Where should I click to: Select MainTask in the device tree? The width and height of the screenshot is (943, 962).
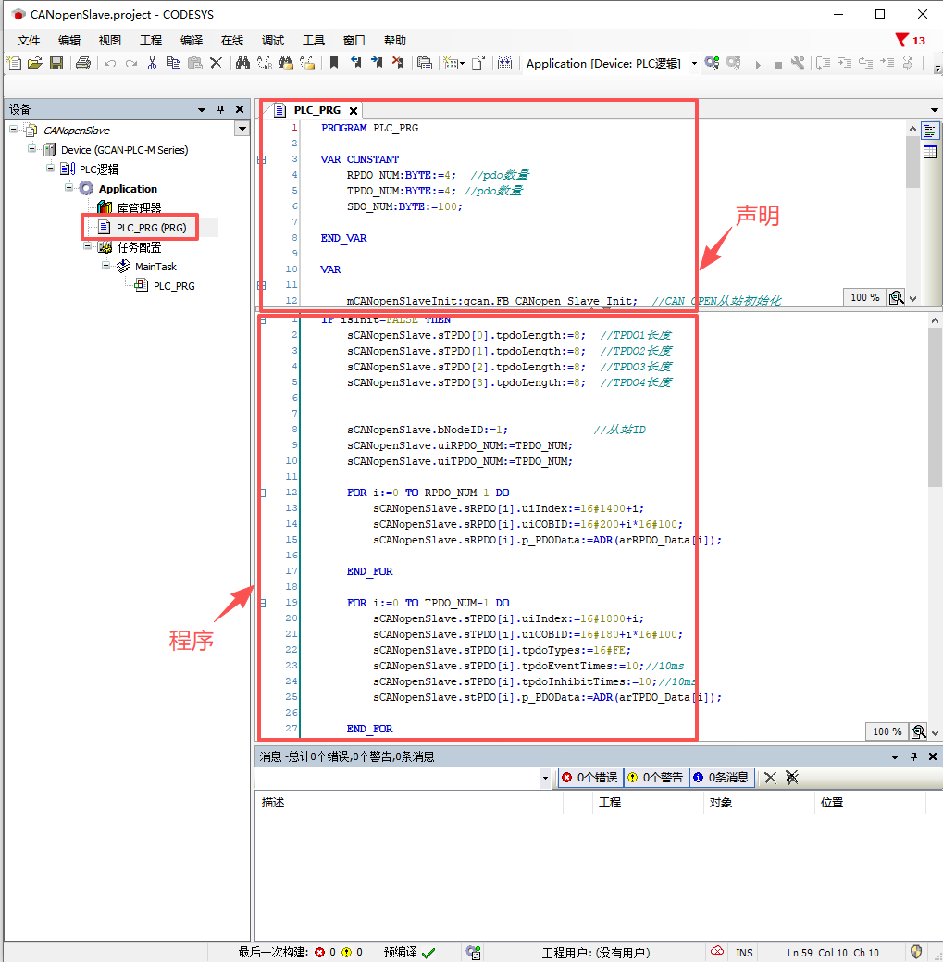coord(155,267)
